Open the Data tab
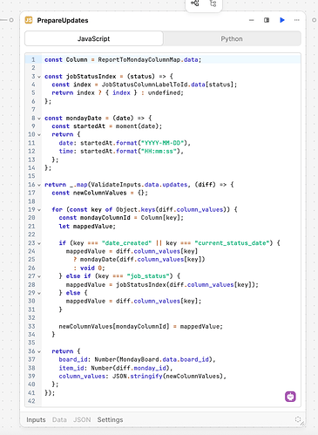The image size is (318, 435). click(x=59, y=419)
